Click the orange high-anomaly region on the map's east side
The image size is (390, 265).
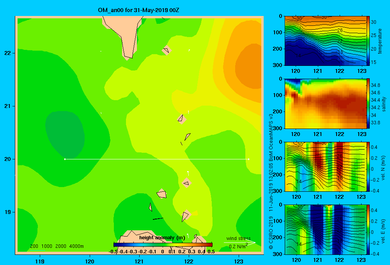(249, 66)
